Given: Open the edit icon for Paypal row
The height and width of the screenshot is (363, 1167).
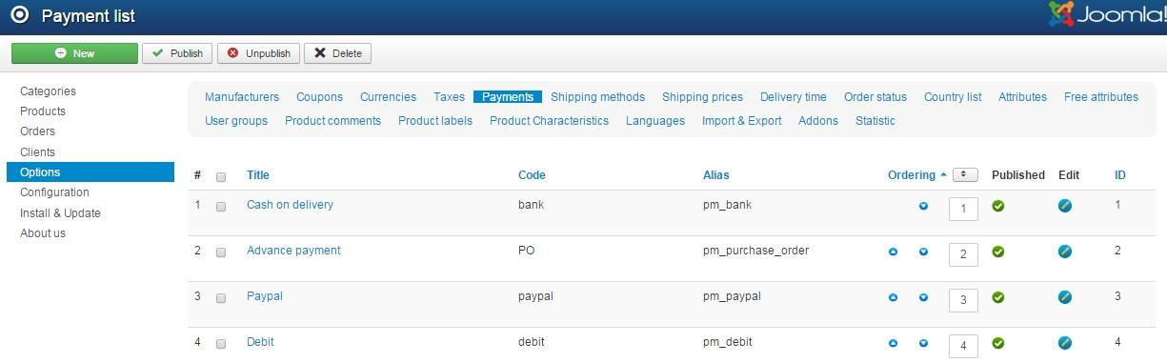Looking at the screenshot, I should (1065, 297).
